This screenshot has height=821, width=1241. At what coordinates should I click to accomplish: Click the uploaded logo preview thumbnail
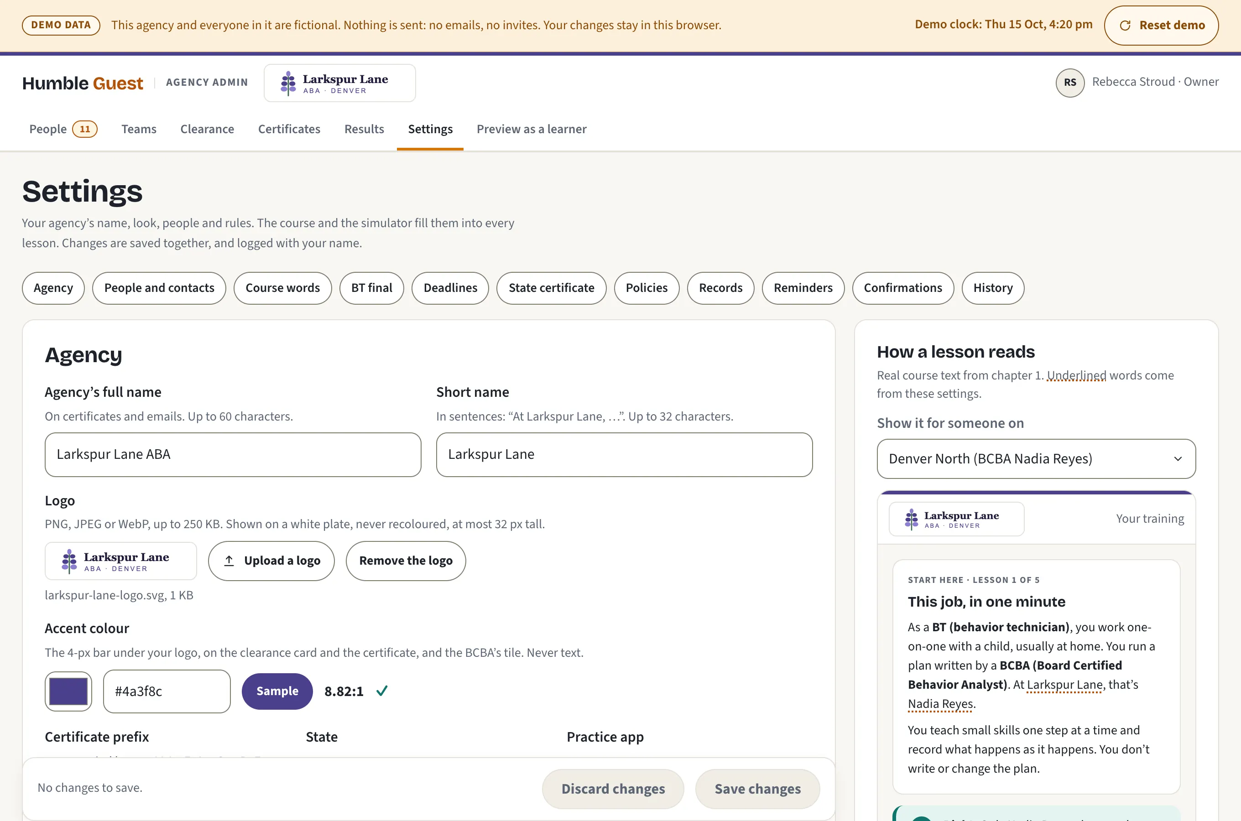point(121,561)
